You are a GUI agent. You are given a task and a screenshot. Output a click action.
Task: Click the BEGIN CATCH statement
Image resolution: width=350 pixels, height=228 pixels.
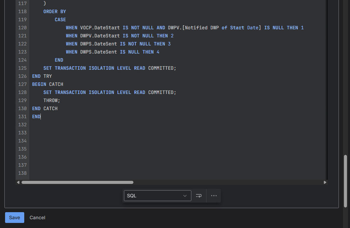(x=47, y=84)
